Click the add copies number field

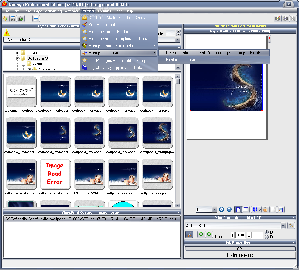(x=170, y=33)
